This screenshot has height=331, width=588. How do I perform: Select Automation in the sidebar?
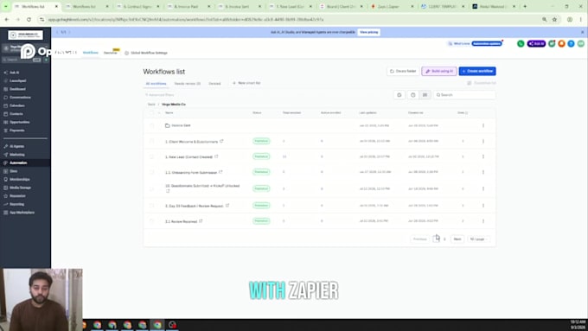click(18, 162)
